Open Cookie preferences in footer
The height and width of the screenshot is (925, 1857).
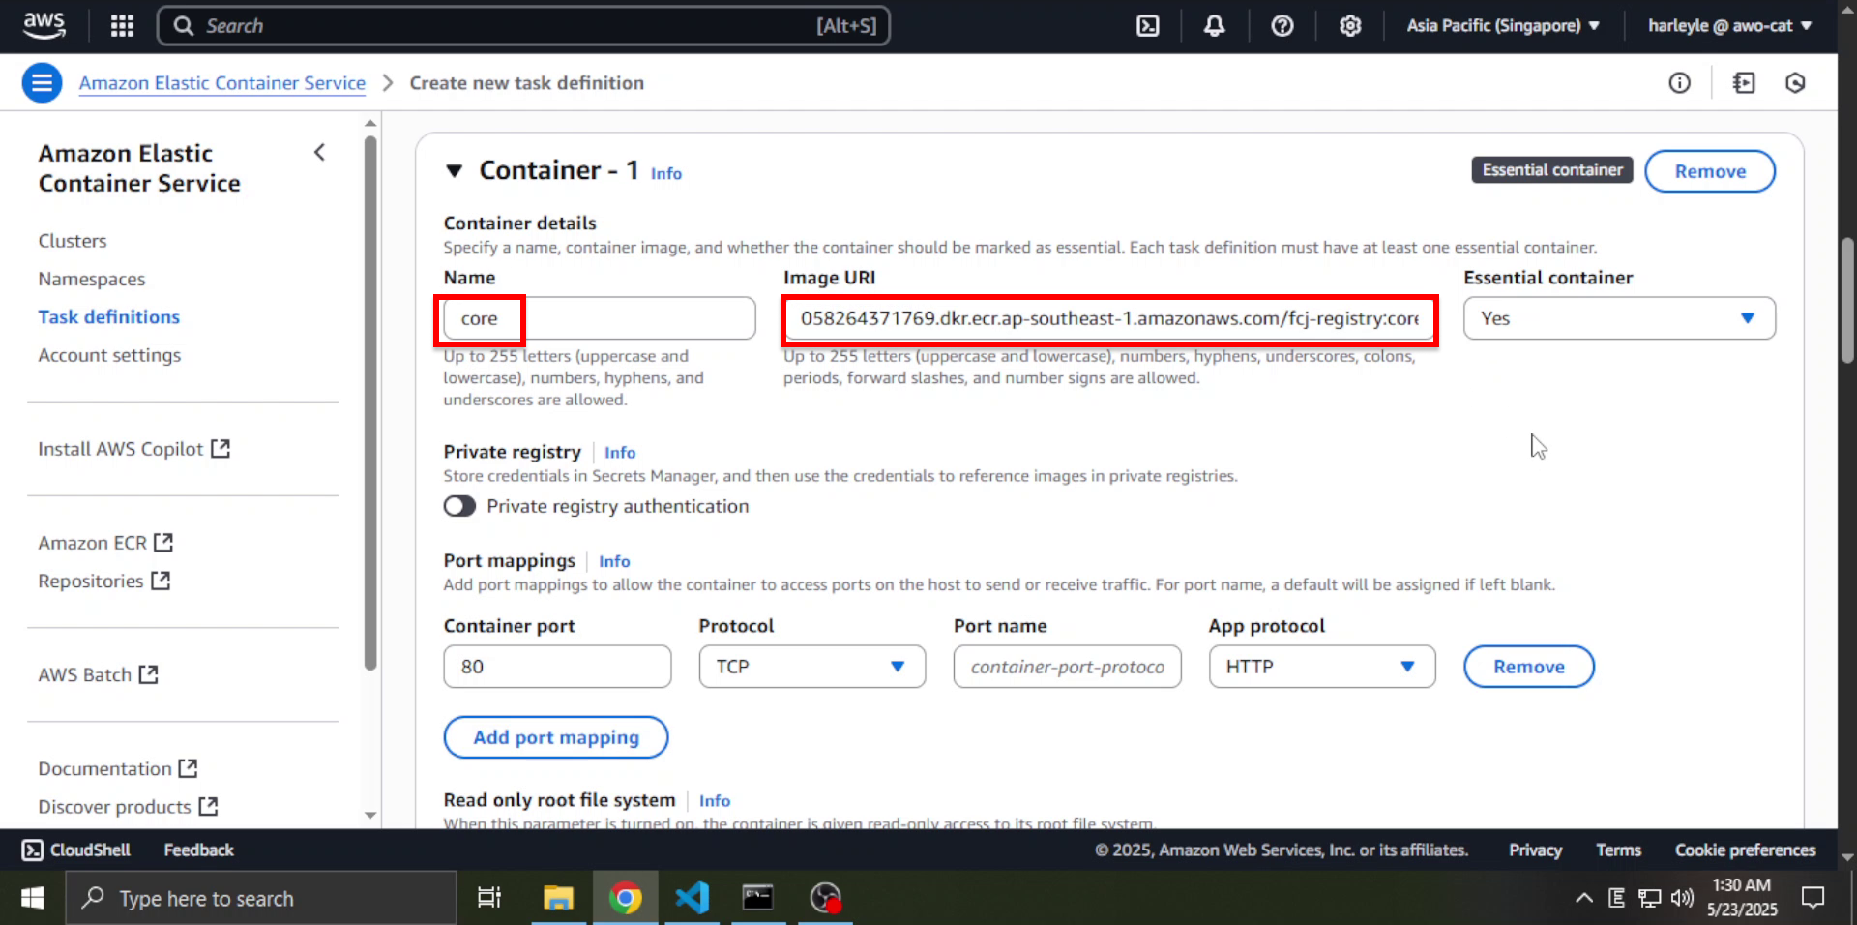point(1745,850)
